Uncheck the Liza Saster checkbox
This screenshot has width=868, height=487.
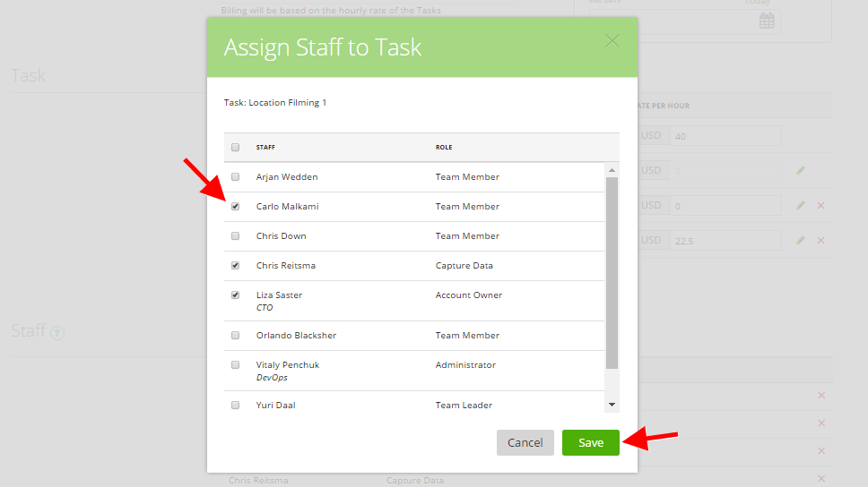pos(235,295)
